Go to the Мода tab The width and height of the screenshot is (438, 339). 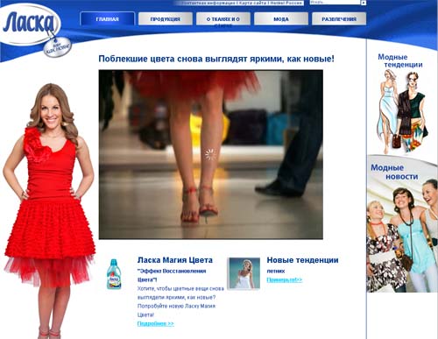281,19
